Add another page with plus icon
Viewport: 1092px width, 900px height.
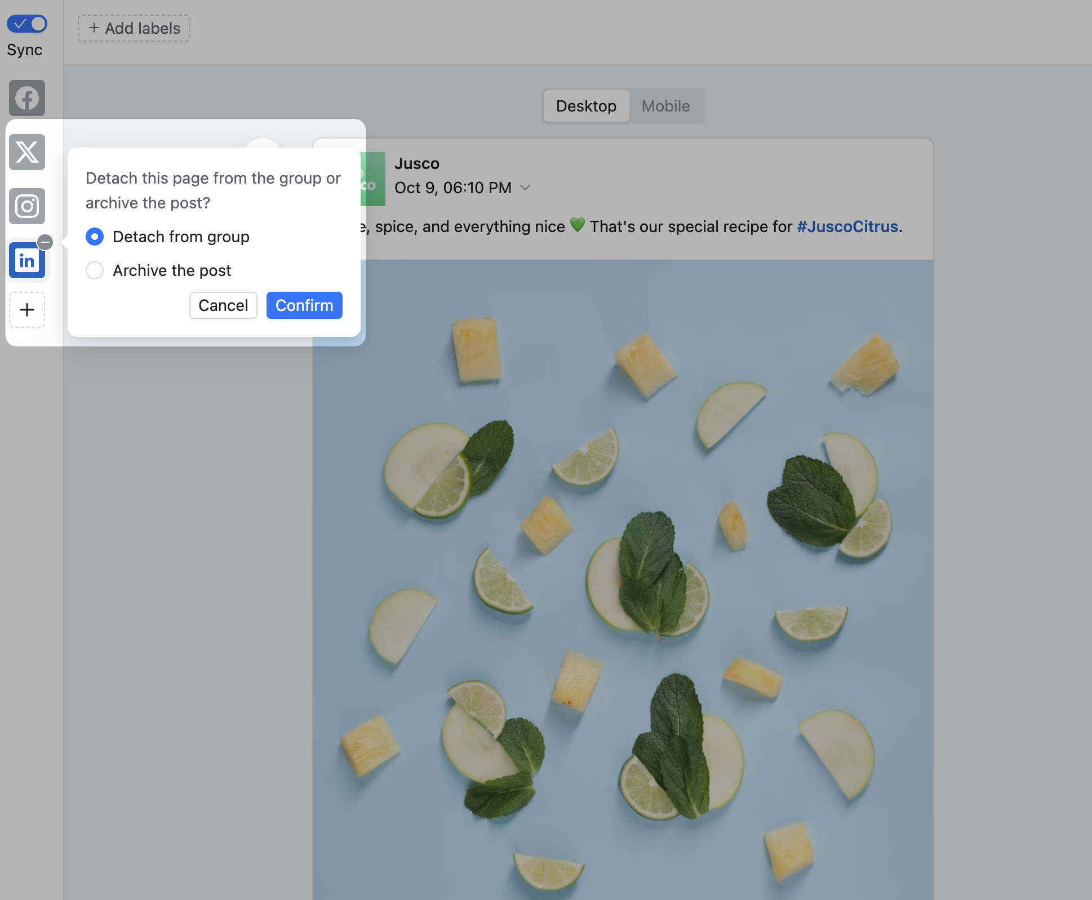[x=26, y=310]
